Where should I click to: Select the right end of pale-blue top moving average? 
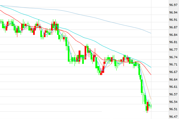151,33
